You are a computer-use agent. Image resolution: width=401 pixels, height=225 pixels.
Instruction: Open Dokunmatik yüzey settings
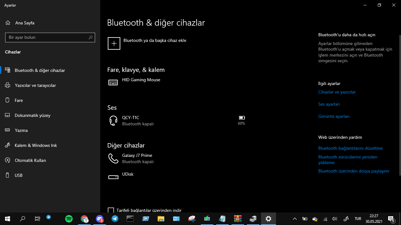50,115
